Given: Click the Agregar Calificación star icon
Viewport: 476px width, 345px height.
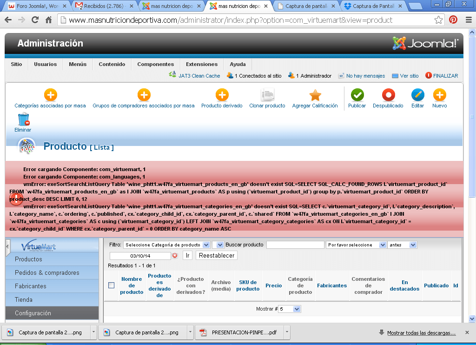Looking at the screenshot, I should coord(315,95).
